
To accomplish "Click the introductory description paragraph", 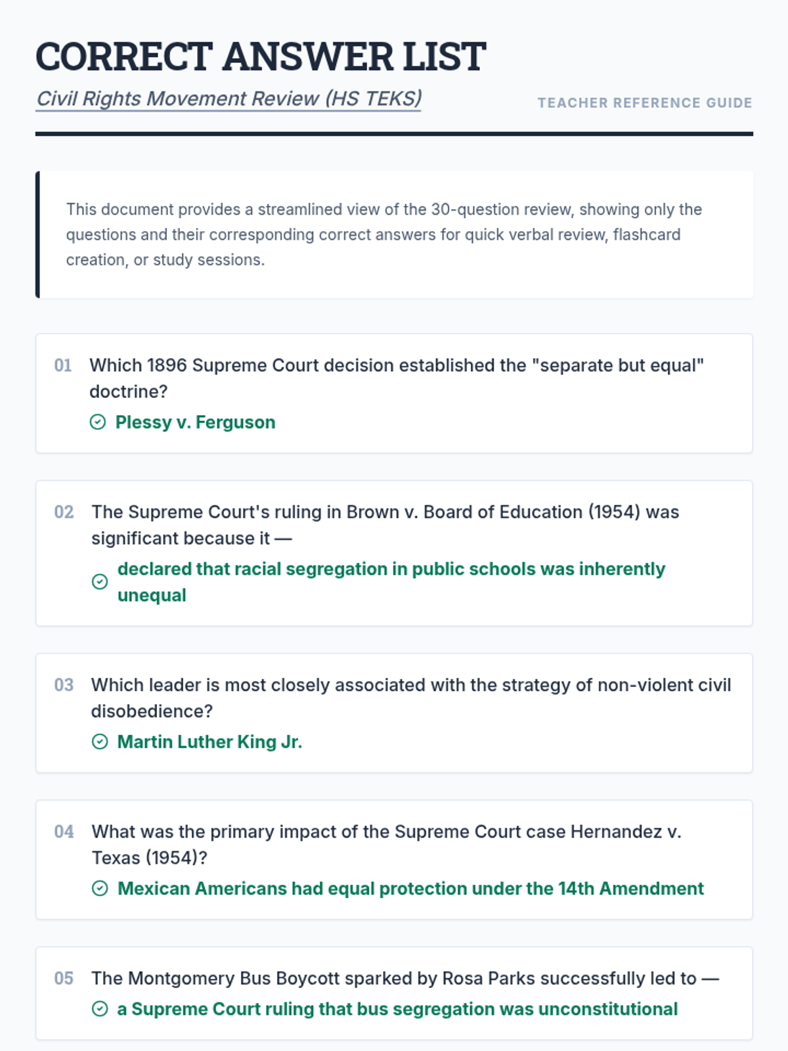I will [384, 235].
